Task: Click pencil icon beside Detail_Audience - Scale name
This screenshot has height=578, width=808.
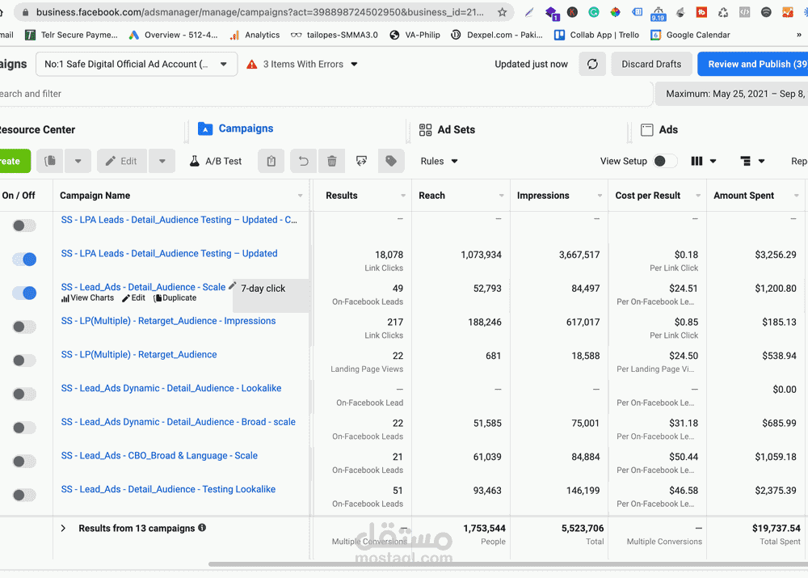Action: click(232, 285)
